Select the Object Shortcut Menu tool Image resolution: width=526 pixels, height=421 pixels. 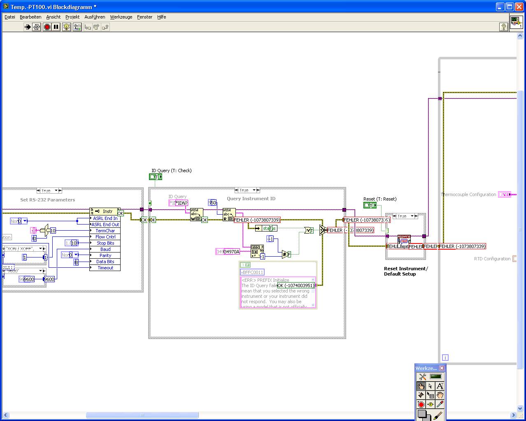(x=431, y=395)
